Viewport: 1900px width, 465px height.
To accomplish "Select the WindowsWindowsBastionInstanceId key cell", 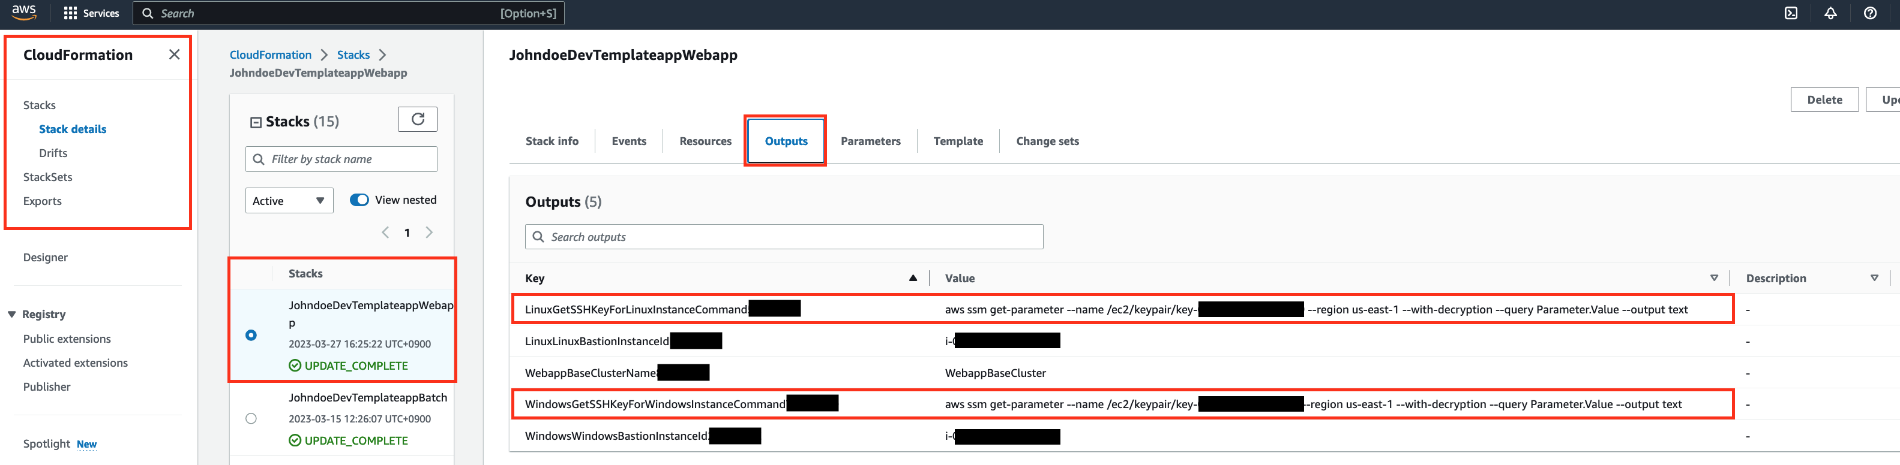I will [616, 436].
